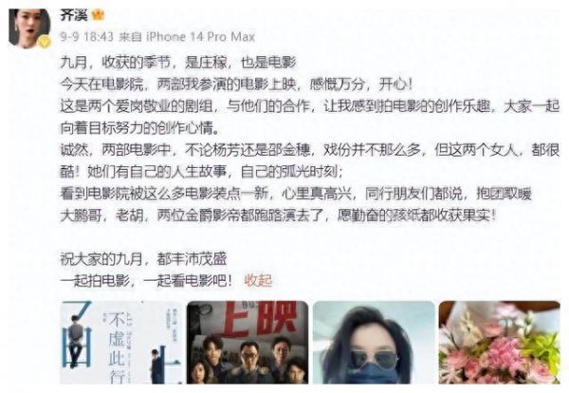569x393 pixels.
Task: Click the line 祝大家的九月，都丰沛茂盛
Action: (x=144, y=259)
